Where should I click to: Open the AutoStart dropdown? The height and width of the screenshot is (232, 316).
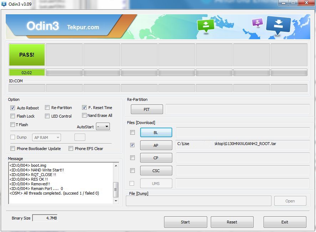pyautogui.click(x=103, y=127)
